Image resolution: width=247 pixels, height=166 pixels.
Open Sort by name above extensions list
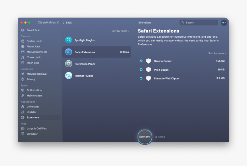coord(217,53)
